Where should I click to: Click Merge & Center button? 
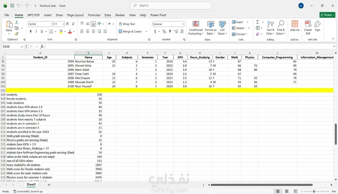[x=130, y=31]
